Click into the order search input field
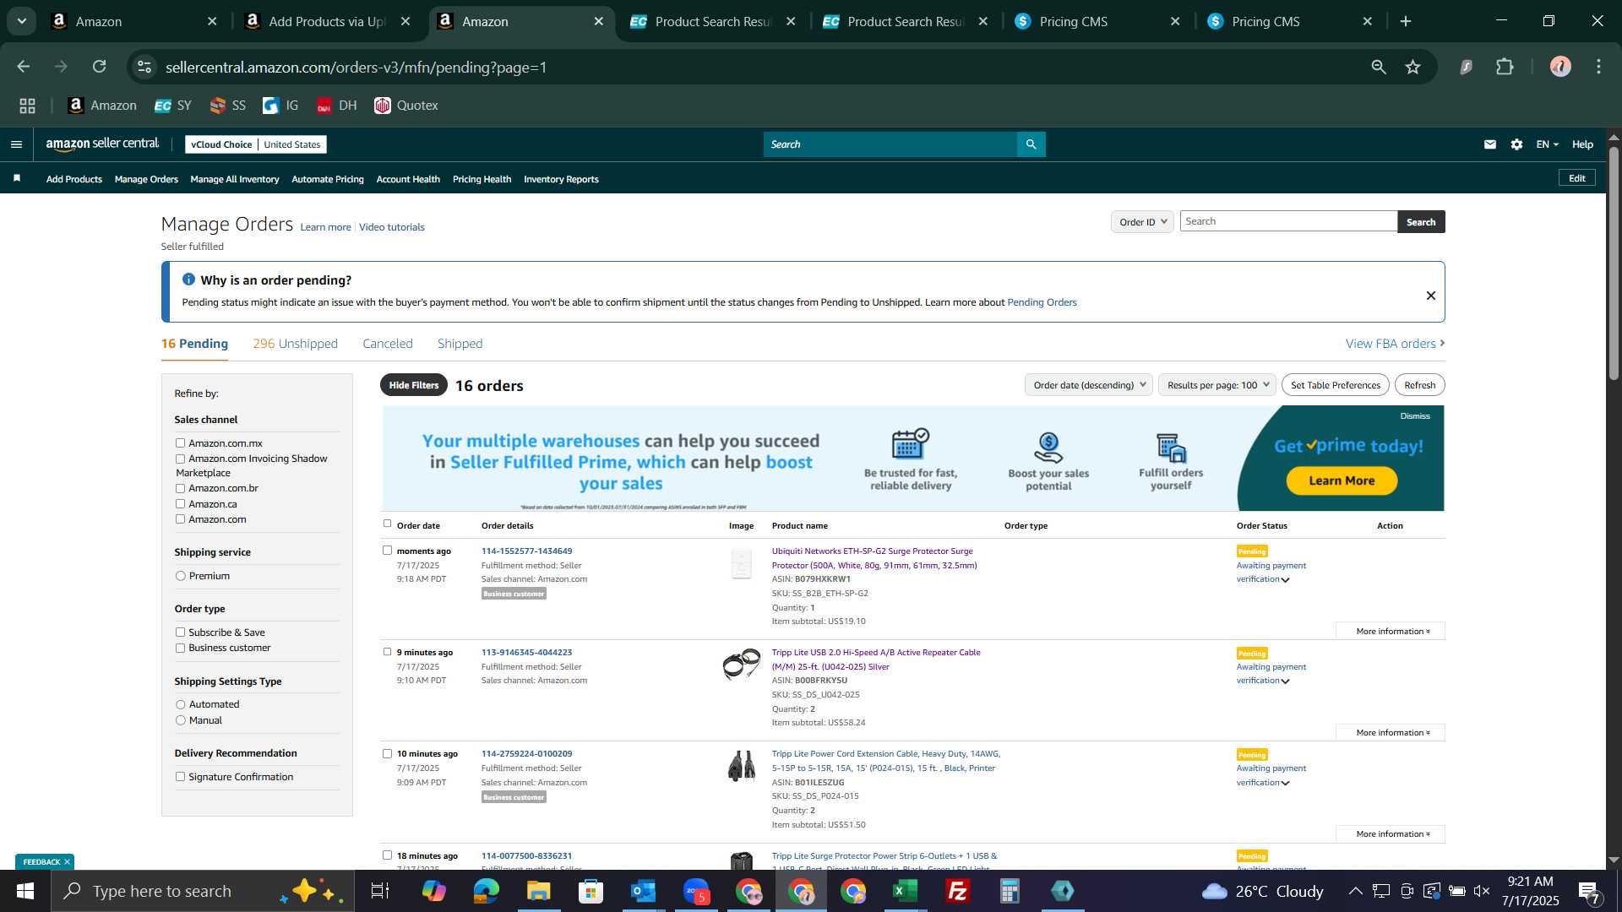Screen dimensions: 1622x912 coord(1288,221)
